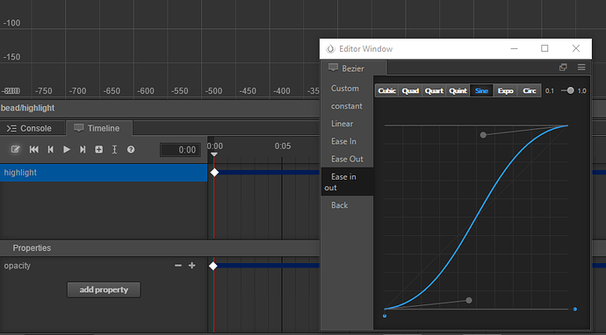Click the blue curve start point
Image resolution: width=606 pixels, height=335 pixels.
coord(385,316)
